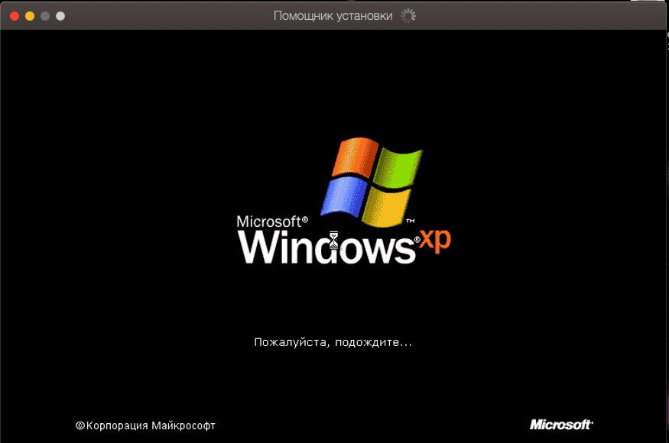The image size is (669, 443).
Task: Click the "Microsoft" text above Windows
Action: [x=271, y=221]
